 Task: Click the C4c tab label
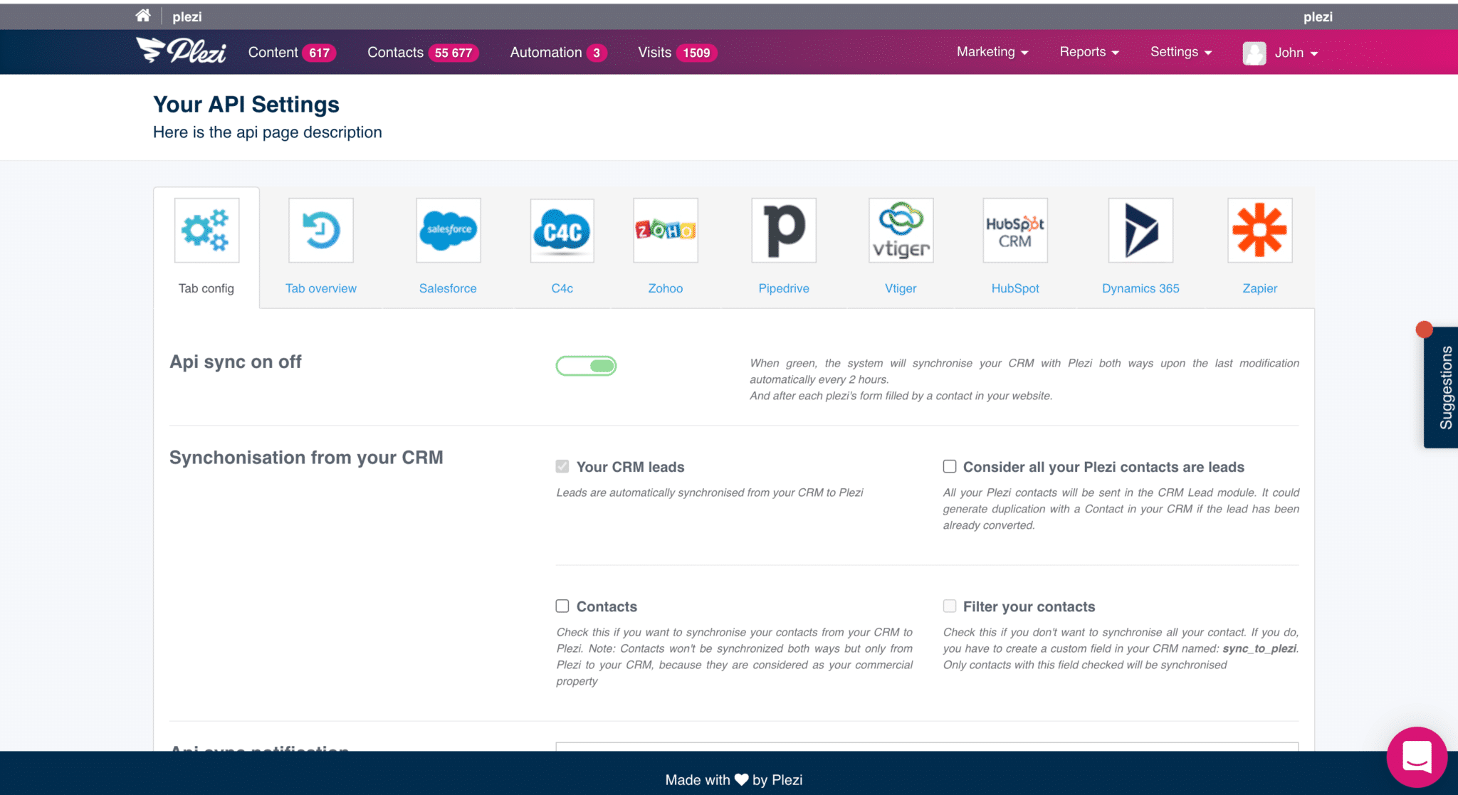(x=562, y=288)
